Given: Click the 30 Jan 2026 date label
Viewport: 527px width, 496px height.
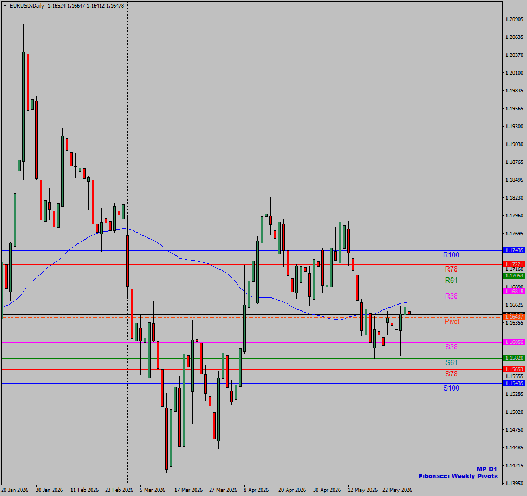Looking at the screenshot, I should tap(49, 490).
